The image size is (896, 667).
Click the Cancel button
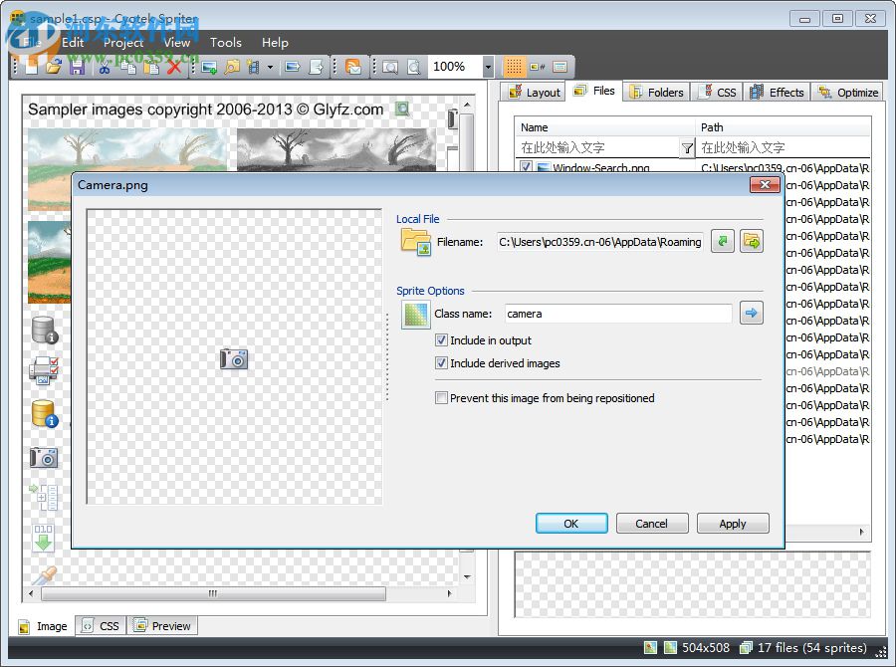pos(652,524)
